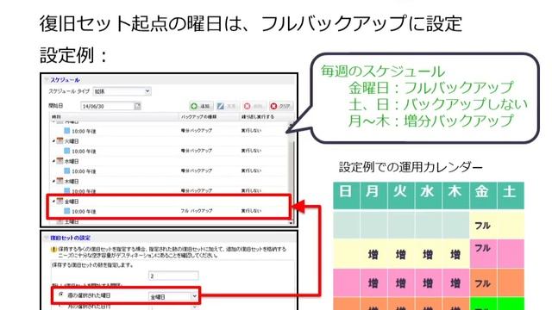552x310 pixels.
Task: Select the 10:00 午後 entry under 火曜日
Action: (84, 152)
